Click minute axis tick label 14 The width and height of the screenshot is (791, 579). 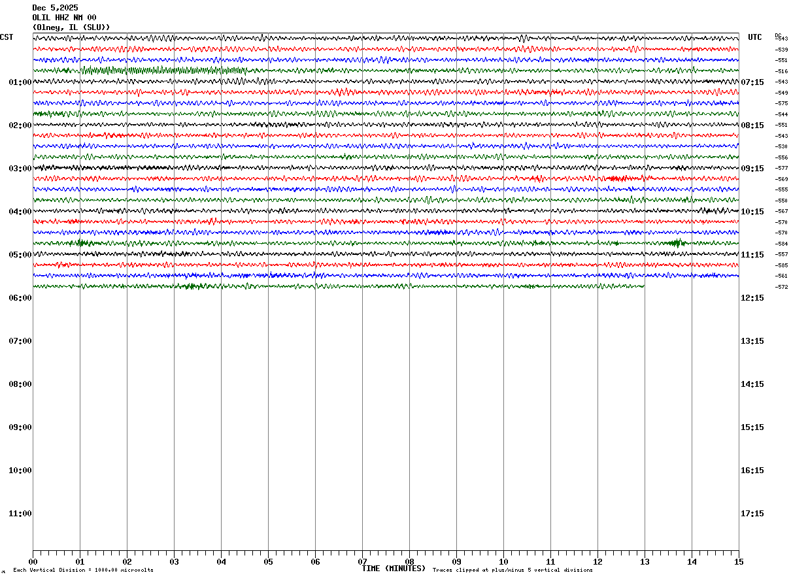(x=692, y=562)
